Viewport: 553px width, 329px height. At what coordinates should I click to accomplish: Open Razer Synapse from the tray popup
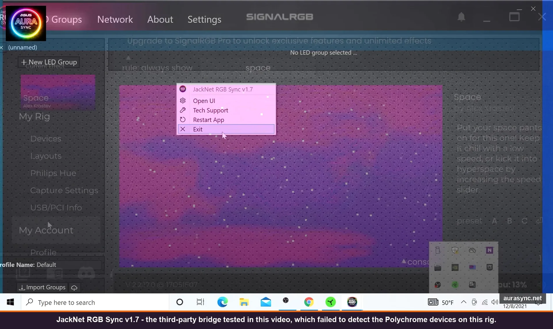point(455,285)
